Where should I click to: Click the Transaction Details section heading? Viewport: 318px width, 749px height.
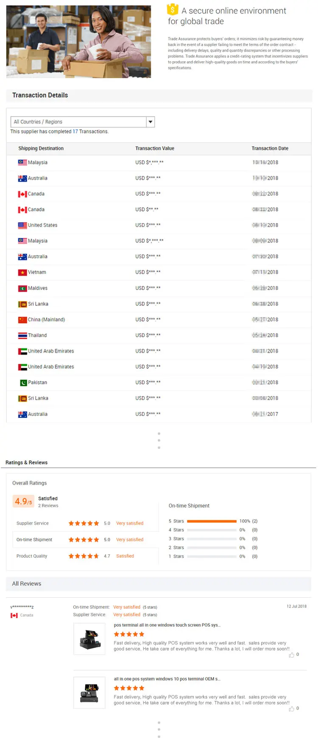40,95
